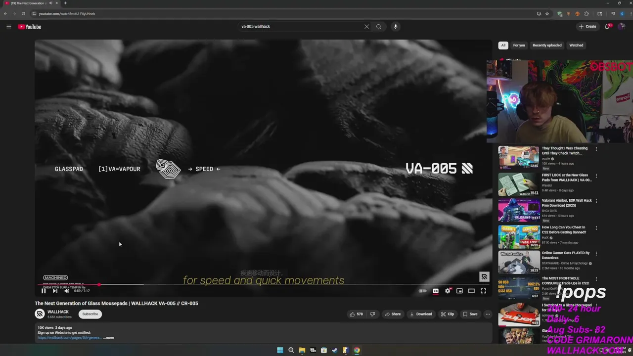Viewport: 633px width, 356px height.
Task: Share the video
Action: [x=393, y=314]
